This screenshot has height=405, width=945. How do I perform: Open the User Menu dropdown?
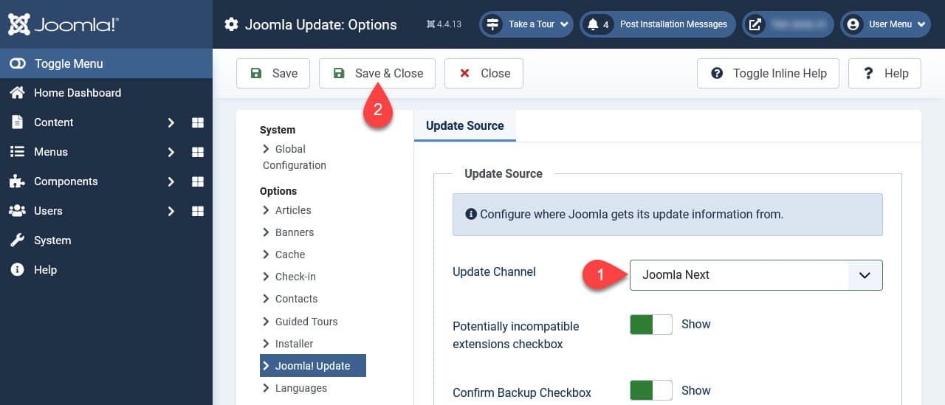(x=884, y=24)
